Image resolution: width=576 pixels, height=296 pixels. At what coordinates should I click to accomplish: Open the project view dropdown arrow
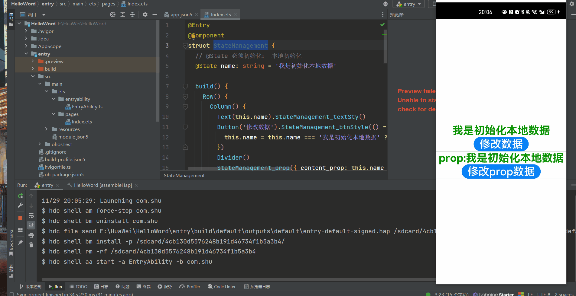[44, 14]
